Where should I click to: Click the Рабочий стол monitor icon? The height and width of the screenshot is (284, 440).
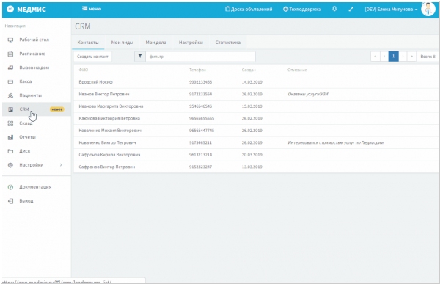coord(10,40)
